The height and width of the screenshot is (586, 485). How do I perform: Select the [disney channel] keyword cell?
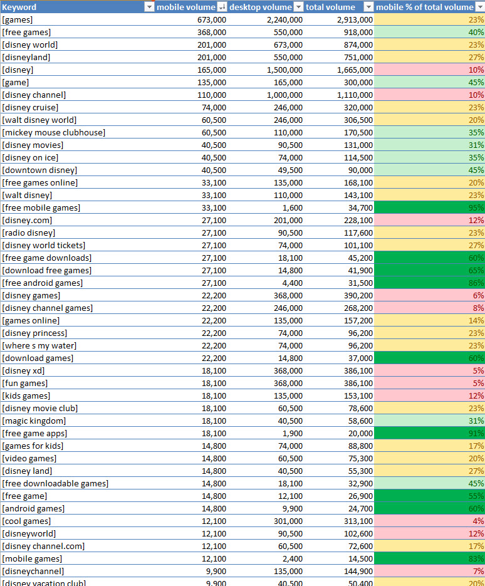77,95
